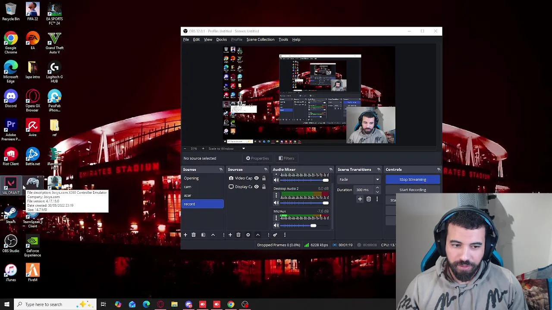Open the Docks menu in OBS

(221, 40)
